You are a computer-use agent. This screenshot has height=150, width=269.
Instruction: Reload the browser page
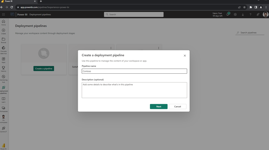pos(12,7)
